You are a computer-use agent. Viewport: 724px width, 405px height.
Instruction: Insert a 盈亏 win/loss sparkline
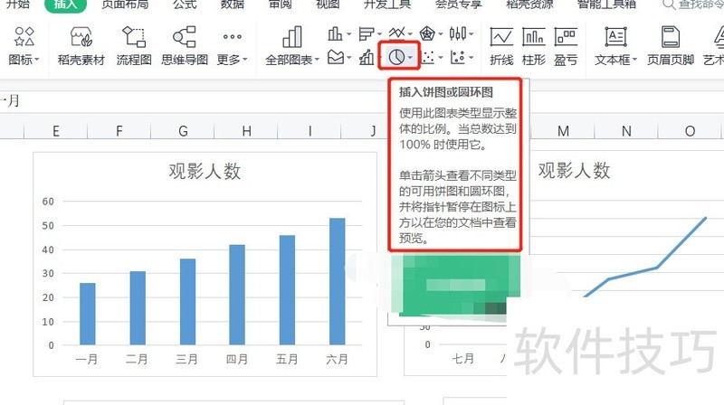click(566, 46)
